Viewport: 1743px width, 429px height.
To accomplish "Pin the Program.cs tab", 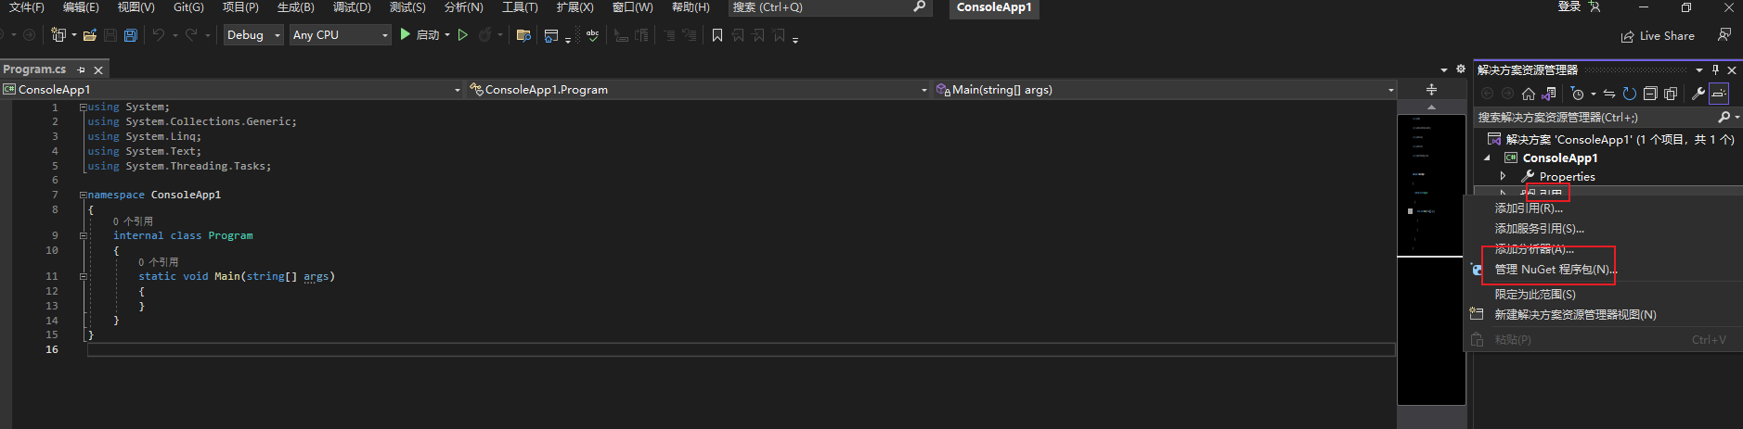I will tap(81, 69).
